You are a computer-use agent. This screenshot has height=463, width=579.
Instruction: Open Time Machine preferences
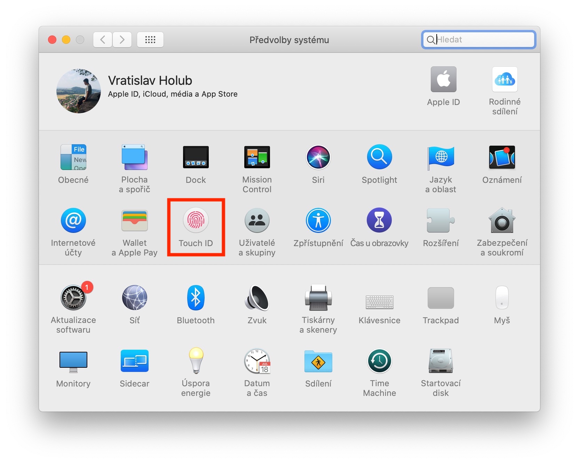pyautogui.click(x=379, y=361)
